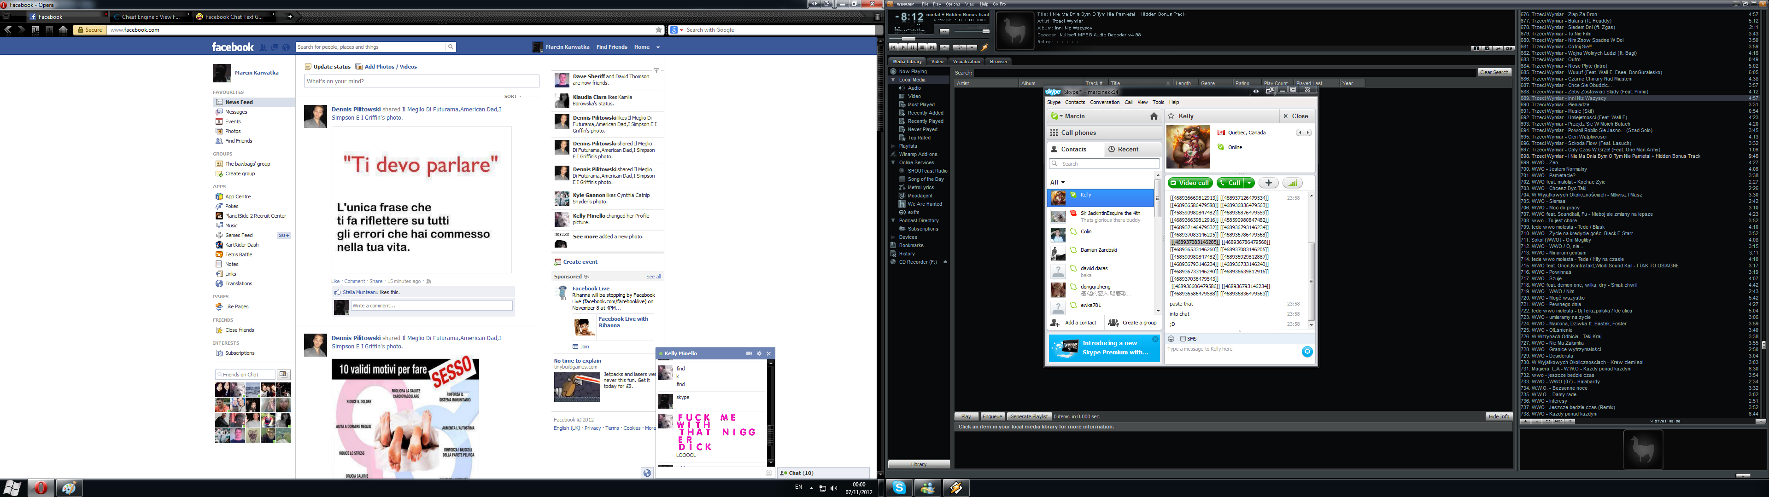Switch to Skype's Recent tab
The width and height of the screenshot is (1769, 497).
(x=1133, y=150)
